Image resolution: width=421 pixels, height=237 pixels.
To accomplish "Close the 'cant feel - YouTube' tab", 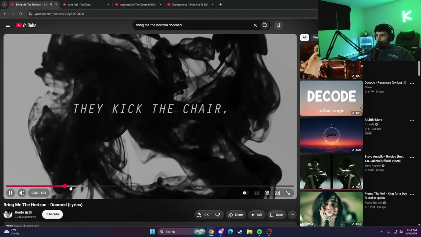I will (x=108, y=5).
